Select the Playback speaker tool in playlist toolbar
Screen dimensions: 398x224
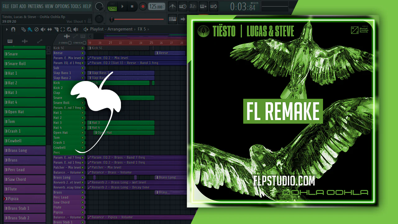[76, 29]
